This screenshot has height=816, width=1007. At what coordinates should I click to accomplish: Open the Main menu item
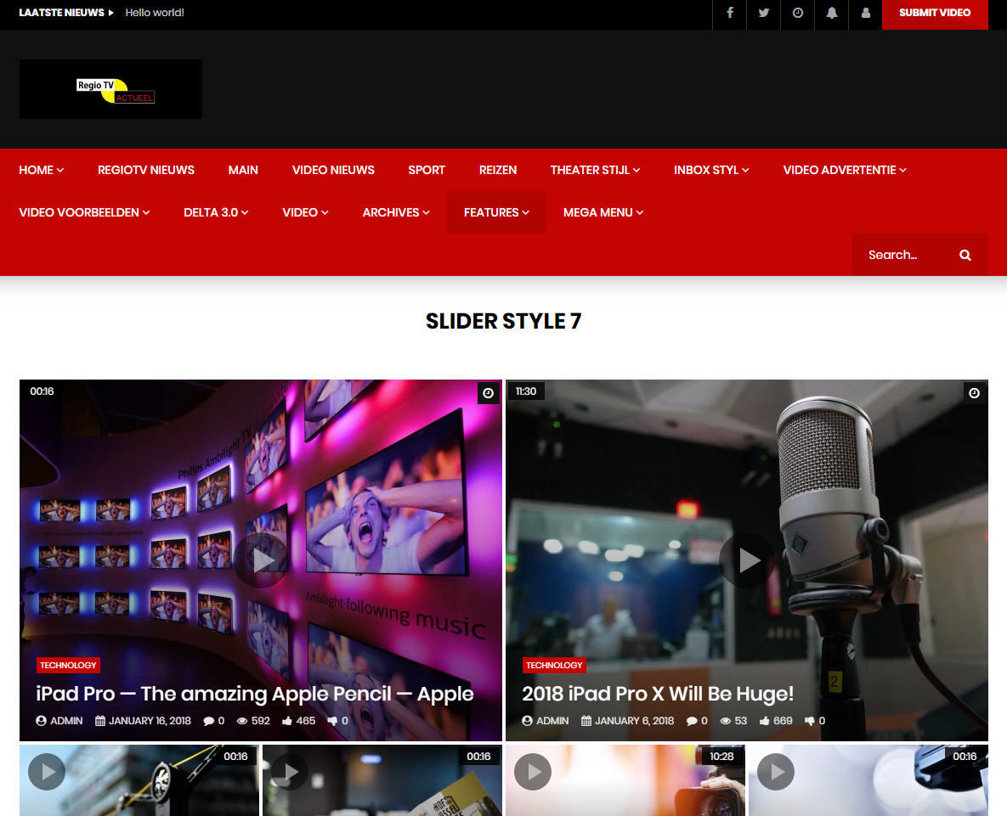(x=243, y=170)
